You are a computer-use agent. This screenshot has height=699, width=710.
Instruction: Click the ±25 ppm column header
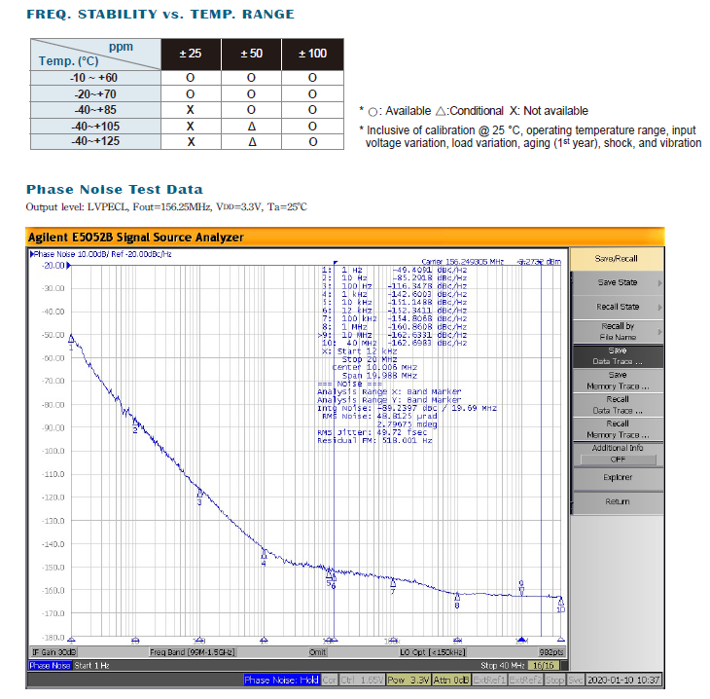click(x=191, y=54)
